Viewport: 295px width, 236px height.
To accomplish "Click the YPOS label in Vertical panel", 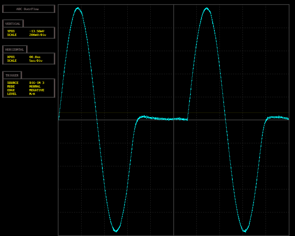I will [11, 31].
